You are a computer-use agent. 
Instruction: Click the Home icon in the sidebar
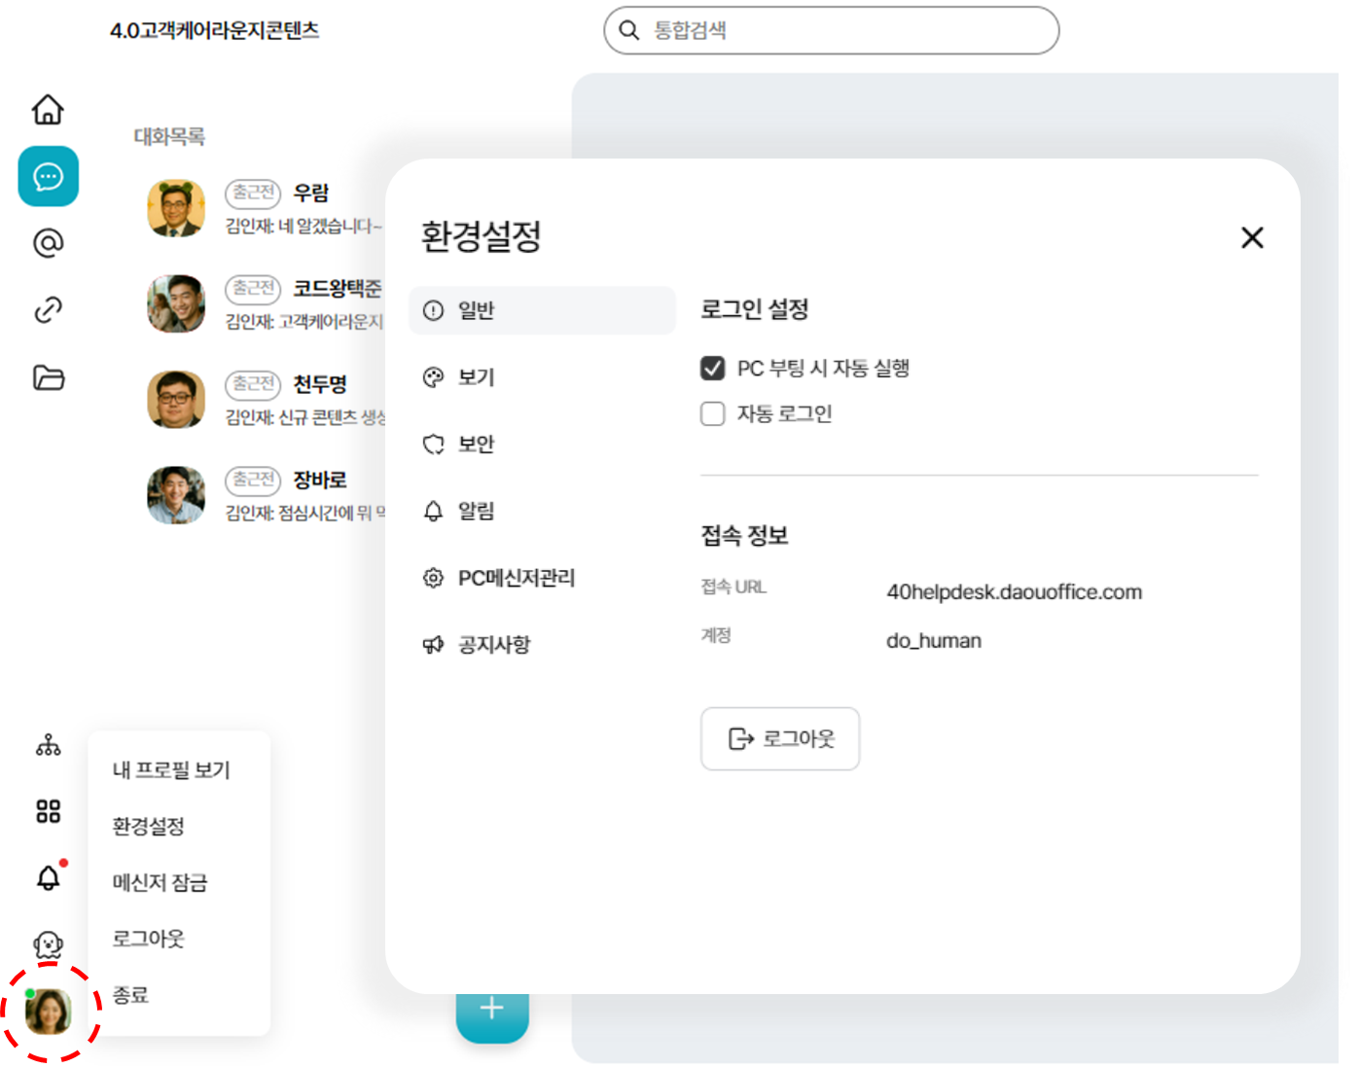coord(48,109)
